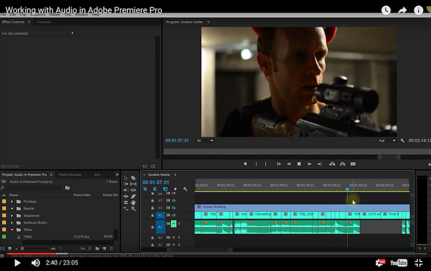Collapse the Titles bin
Screen dimensions: 431x271
(12, 230)
